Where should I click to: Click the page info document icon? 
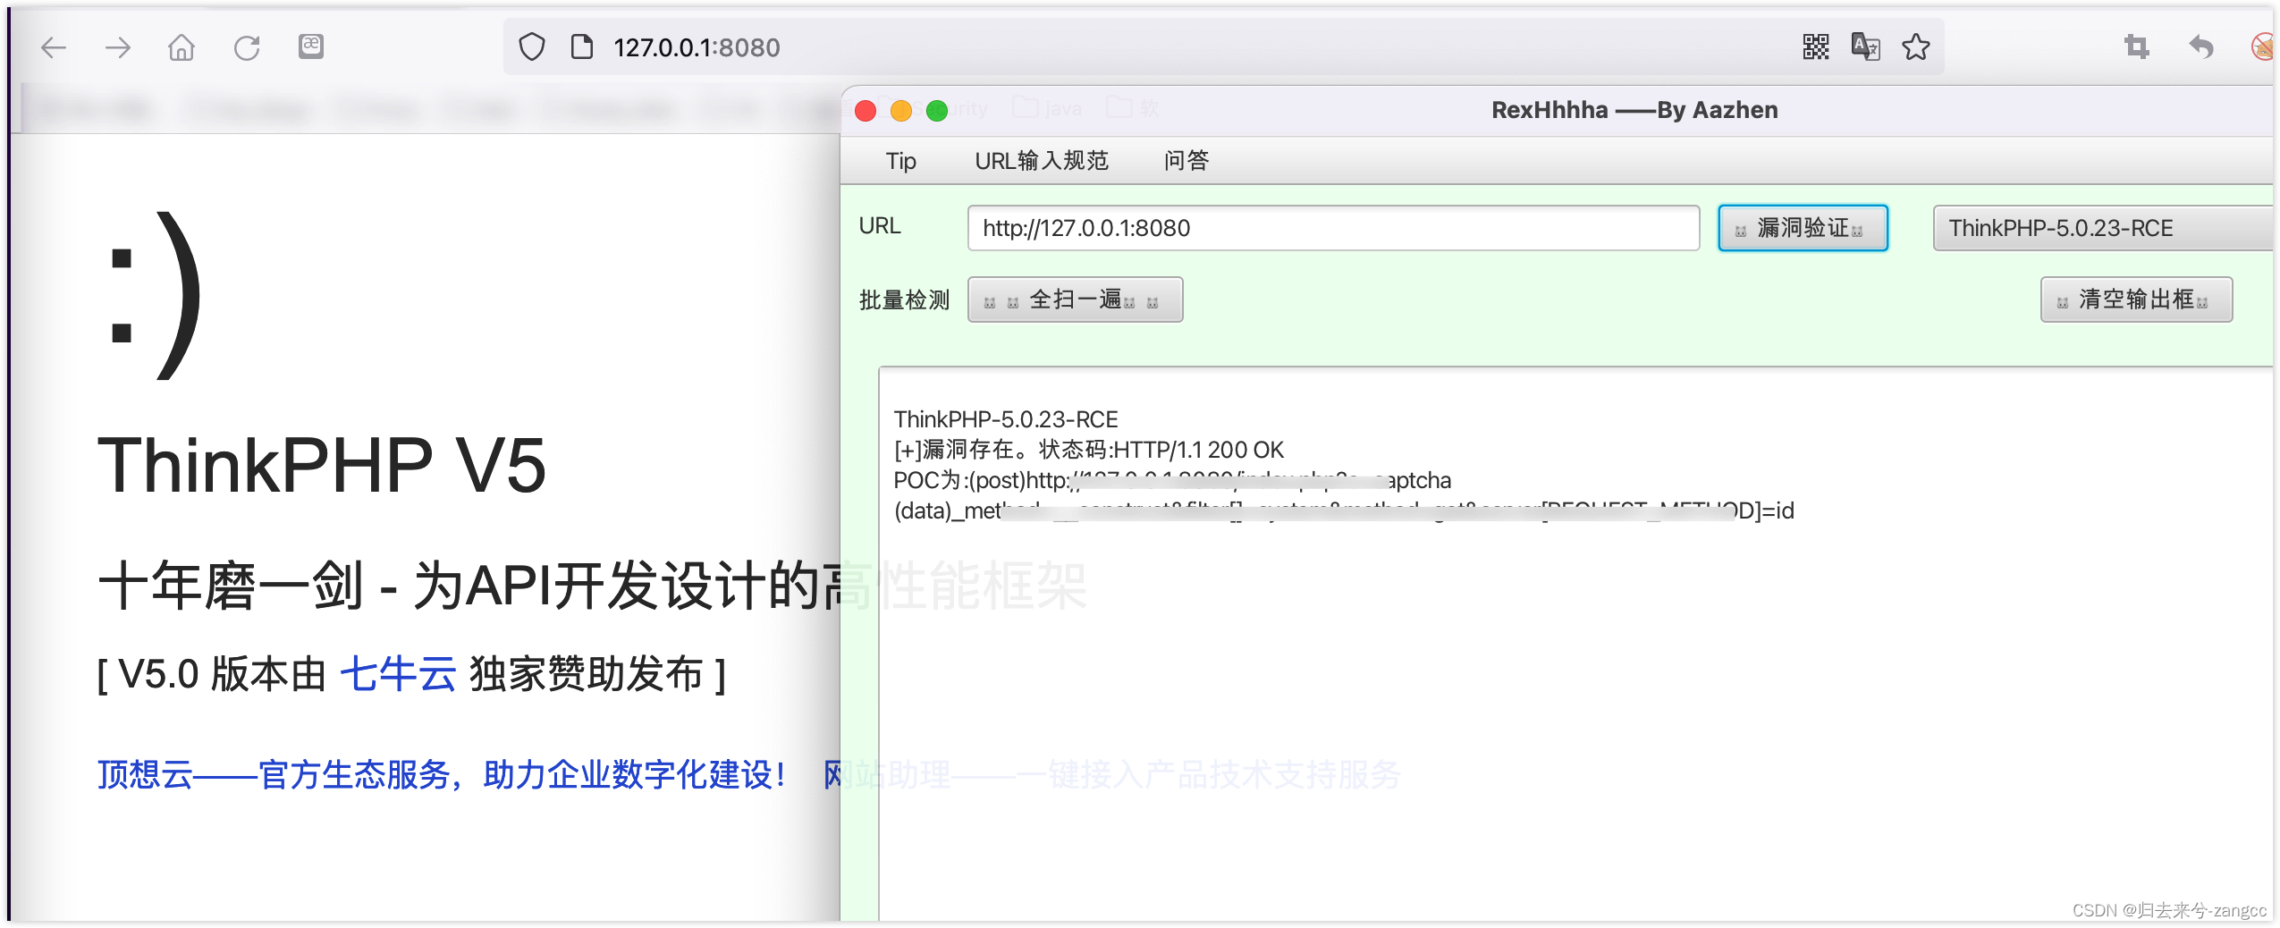click(582, 46)
